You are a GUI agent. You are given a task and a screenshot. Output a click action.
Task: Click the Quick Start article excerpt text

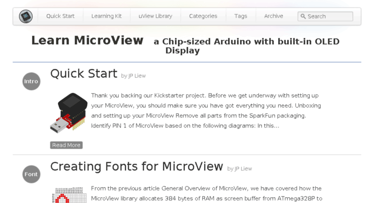point(206,110)
